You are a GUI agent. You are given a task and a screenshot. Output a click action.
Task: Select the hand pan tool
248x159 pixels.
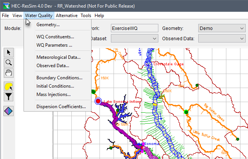[9, 73]
